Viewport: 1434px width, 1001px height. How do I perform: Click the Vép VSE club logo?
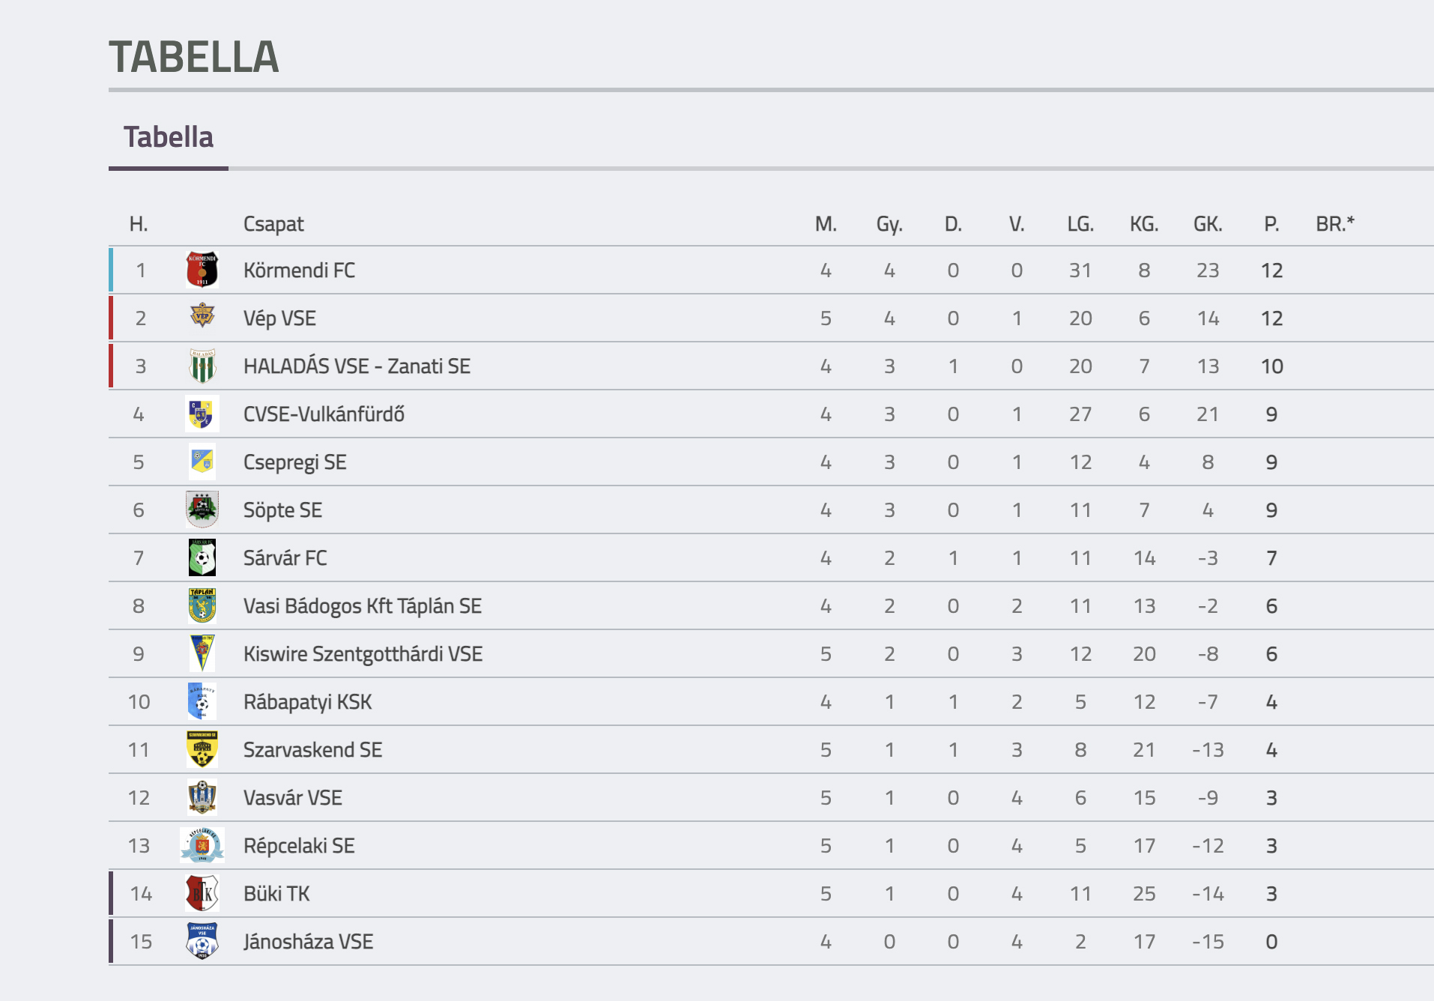pos(202,316)
